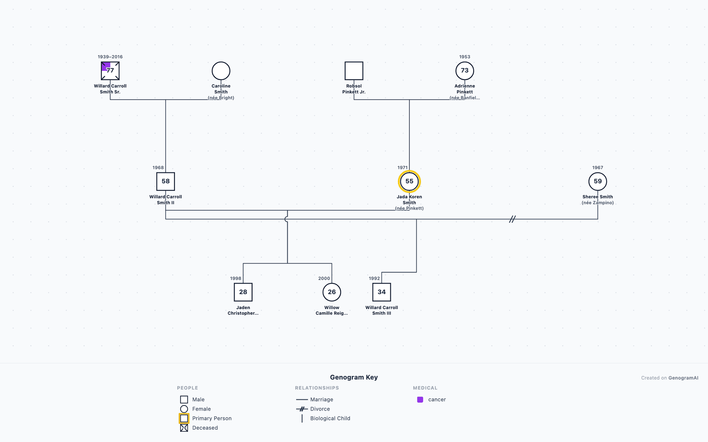
Task: Click the Genogram Key heading
Action: click(x=354, y=377)
